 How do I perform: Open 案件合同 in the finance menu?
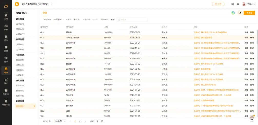(x=20, y=24)
